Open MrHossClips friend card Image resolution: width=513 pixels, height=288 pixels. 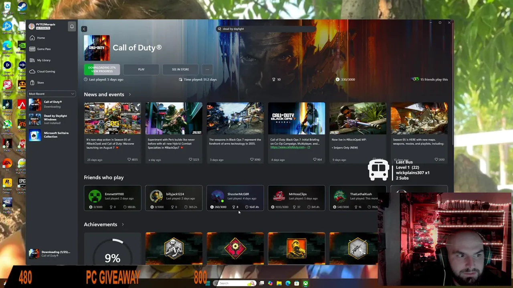(x=296, y=198)
